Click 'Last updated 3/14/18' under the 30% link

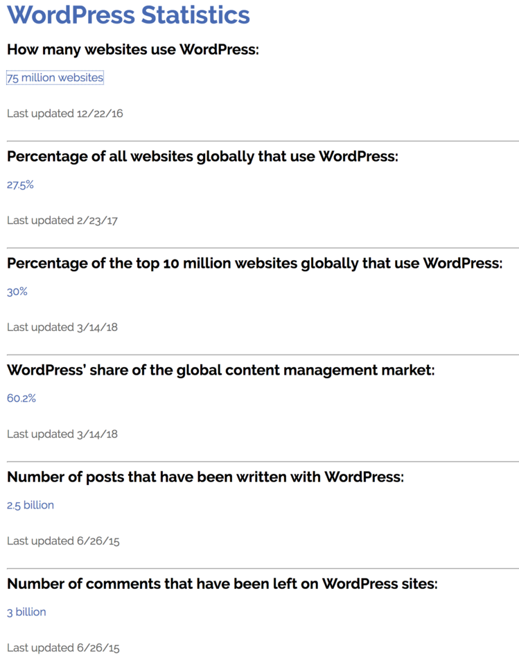(62, 327)
